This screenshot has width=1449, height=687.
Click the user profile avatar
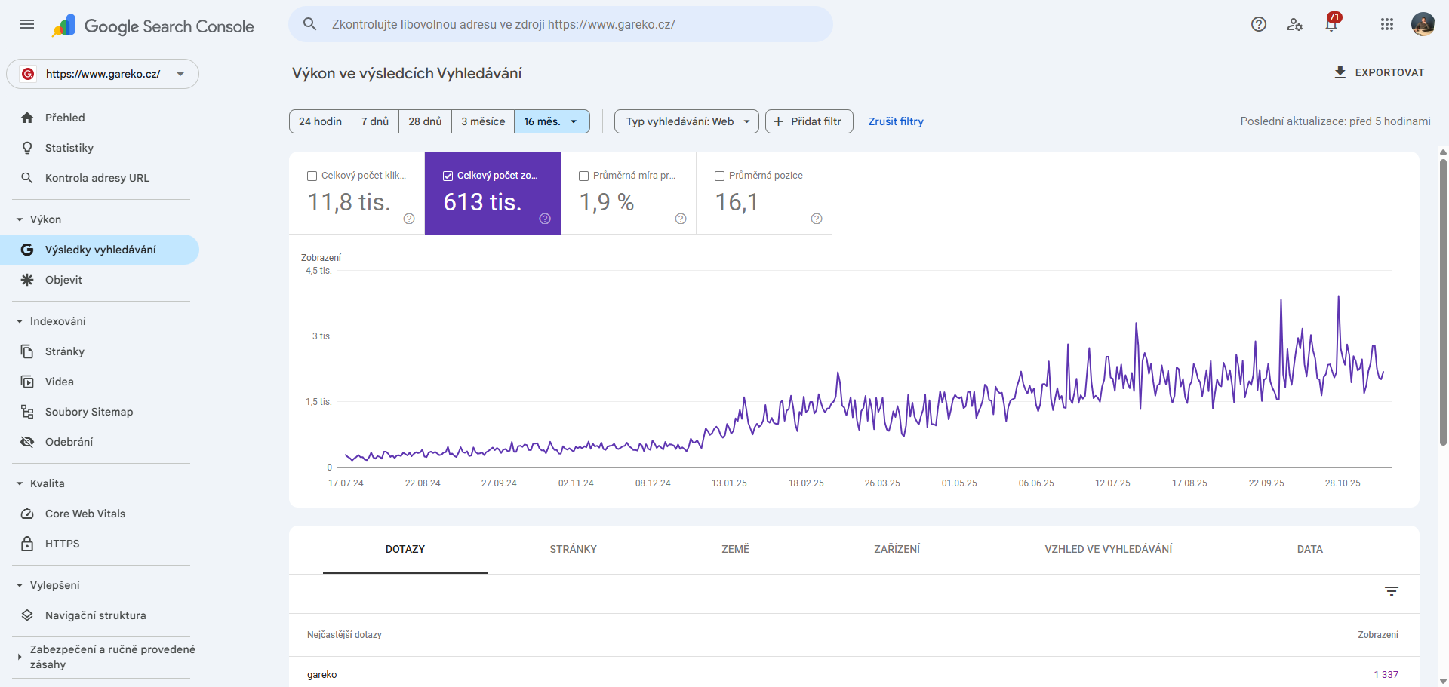1423,24
